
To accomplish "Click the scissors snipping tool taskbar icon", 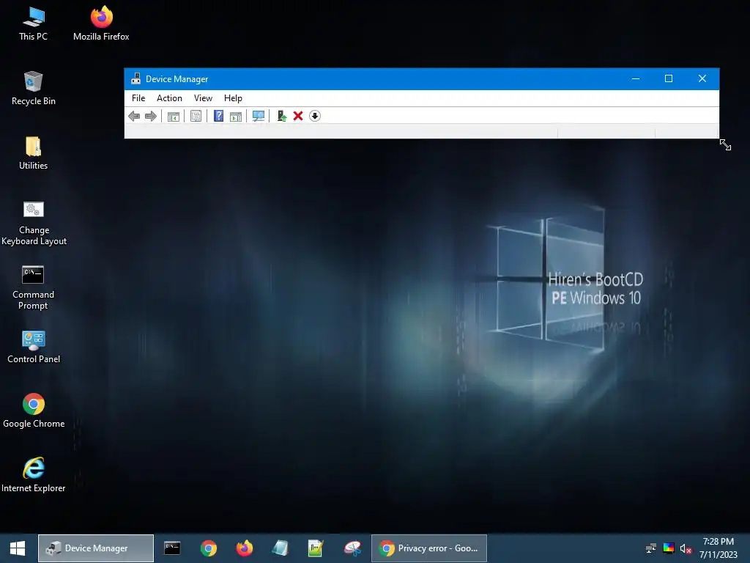I will pos(352,548).
